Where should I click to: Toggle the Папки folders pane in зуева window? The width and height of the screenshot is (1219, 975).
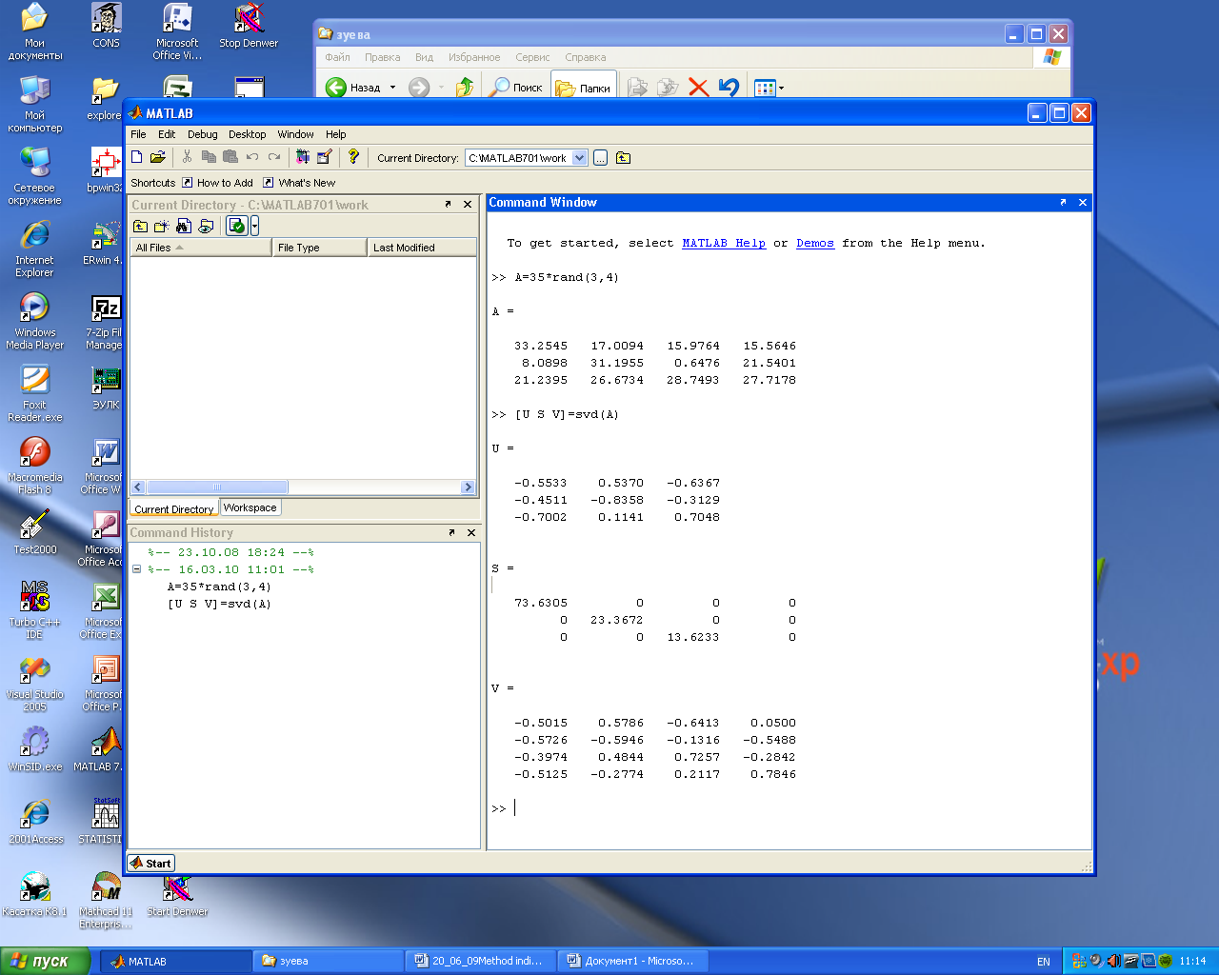(x=584, y=88)
